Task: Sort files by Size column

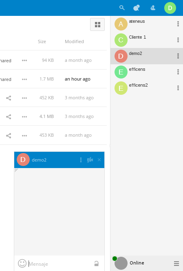Action: pos(42,42)
